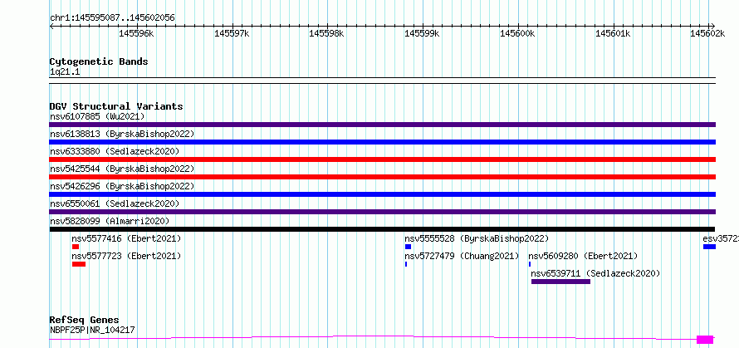Click the nsv6107885 (Wu2021) label
Screen dimensions: 739x348
97,116
